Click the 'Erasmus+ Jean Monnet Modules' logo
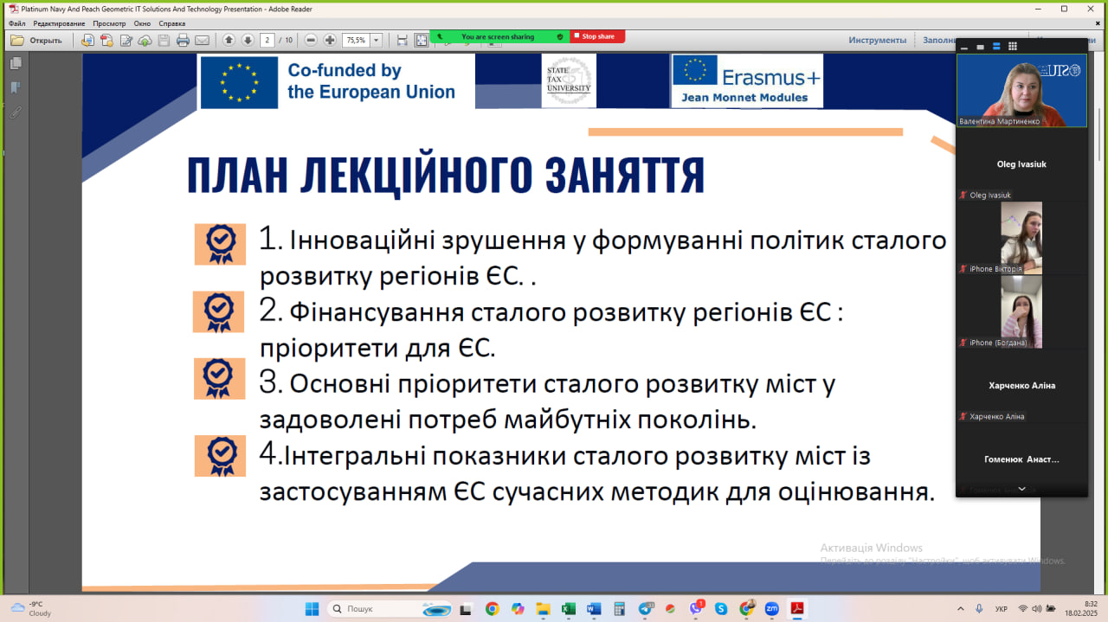Image resolution: width=1108 pixels, height=622 pixels. click(x=747, y=80)
